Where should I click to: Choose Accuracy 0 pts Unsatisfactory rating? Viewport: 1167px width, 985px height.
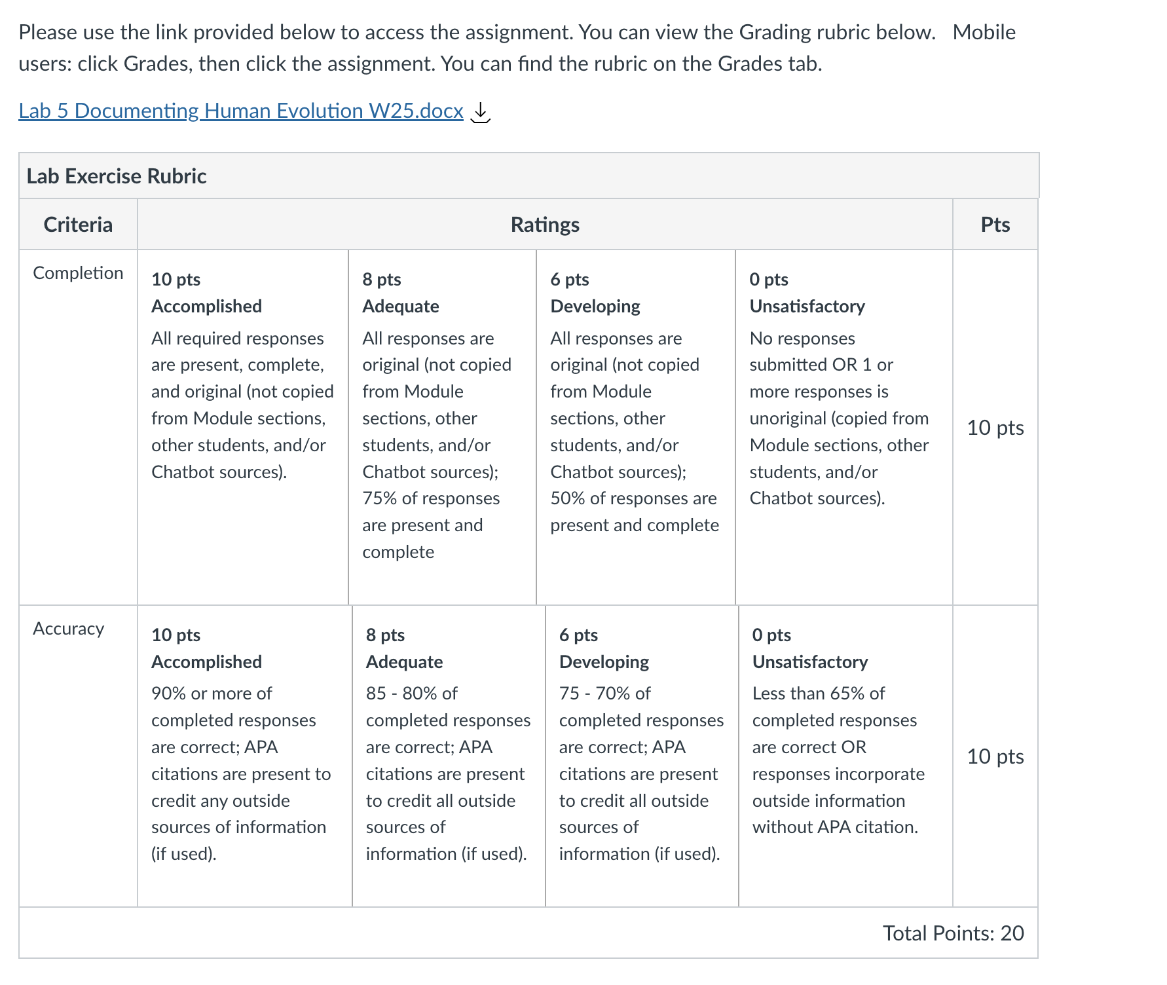pos(846,756)
